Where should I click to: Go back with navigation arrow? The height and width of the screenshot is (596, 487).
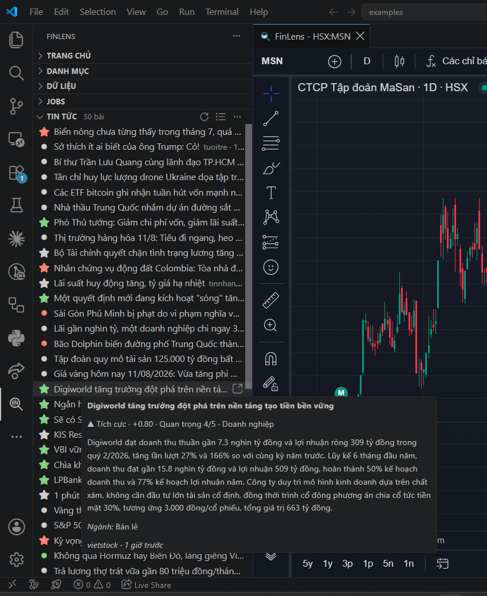tap(333, 12)
